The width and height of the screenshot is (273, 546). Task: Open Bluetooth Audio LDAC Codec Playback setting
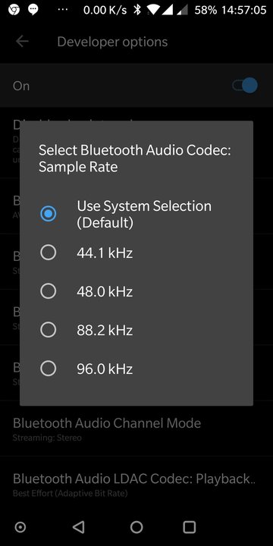(136, 485)
